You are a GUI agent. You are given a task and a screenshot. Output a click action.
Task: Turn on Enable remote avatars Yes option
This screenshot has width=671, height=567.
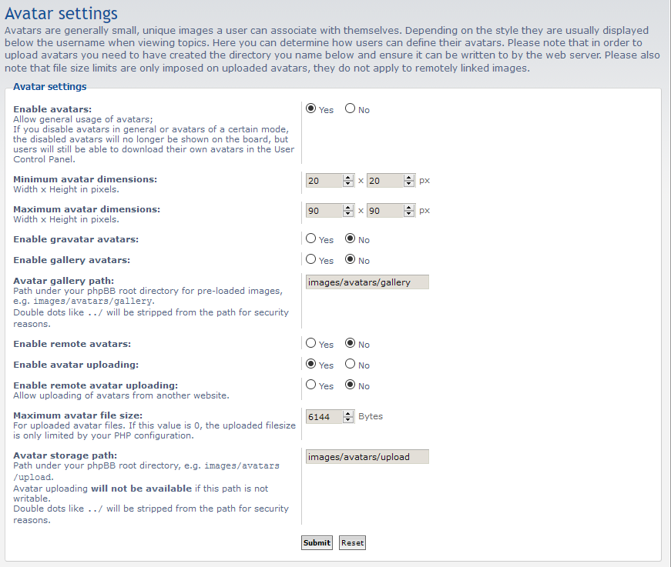[311, 344]
